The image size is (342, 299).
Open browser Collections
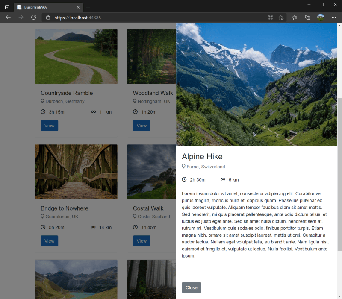(x=307, y=18)
